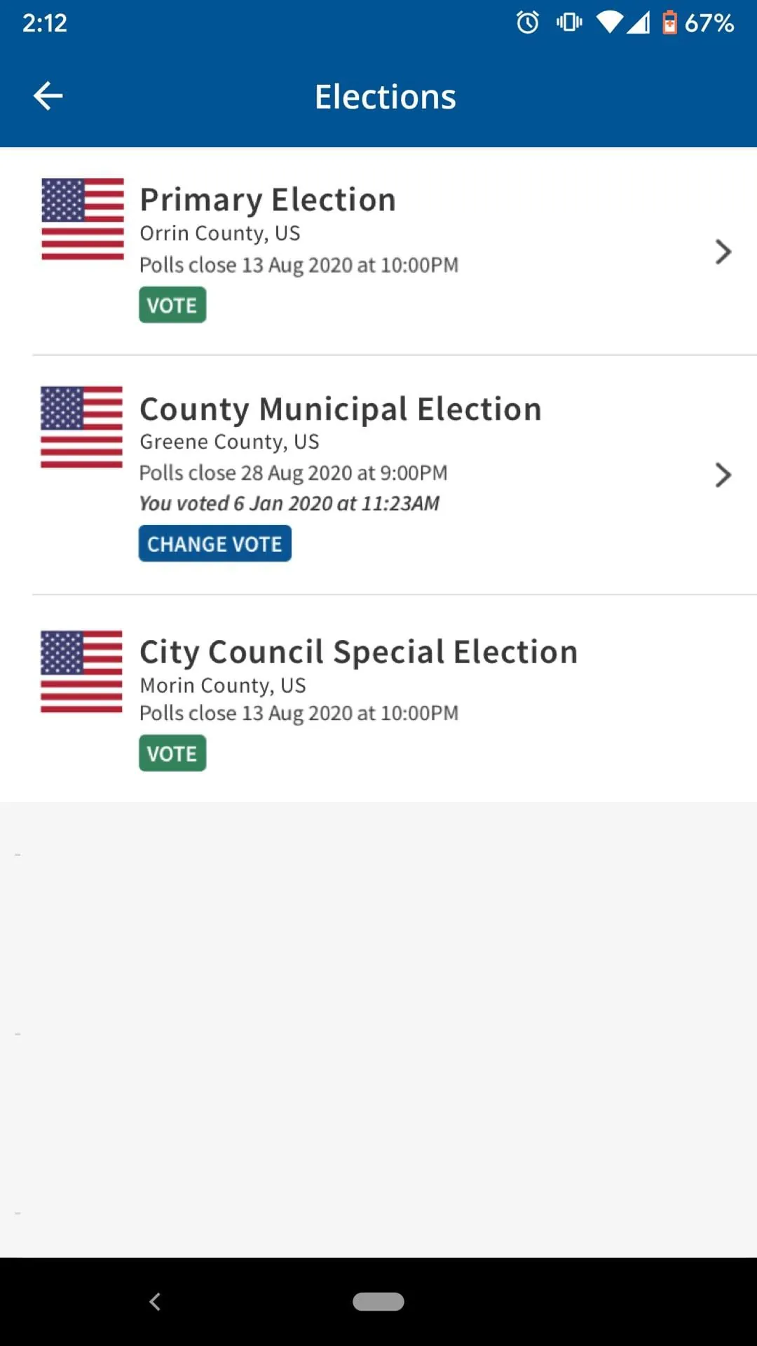Tap the vibrate mode status icon
The height and width of the screenshot is (1346, 757).
(569, 23)
